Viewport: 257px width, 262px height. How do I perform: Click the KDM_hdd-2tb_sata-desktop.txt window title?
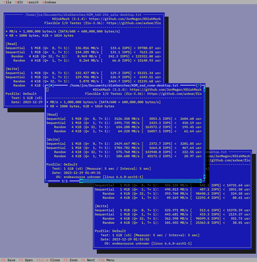click(x=83, y=15)
